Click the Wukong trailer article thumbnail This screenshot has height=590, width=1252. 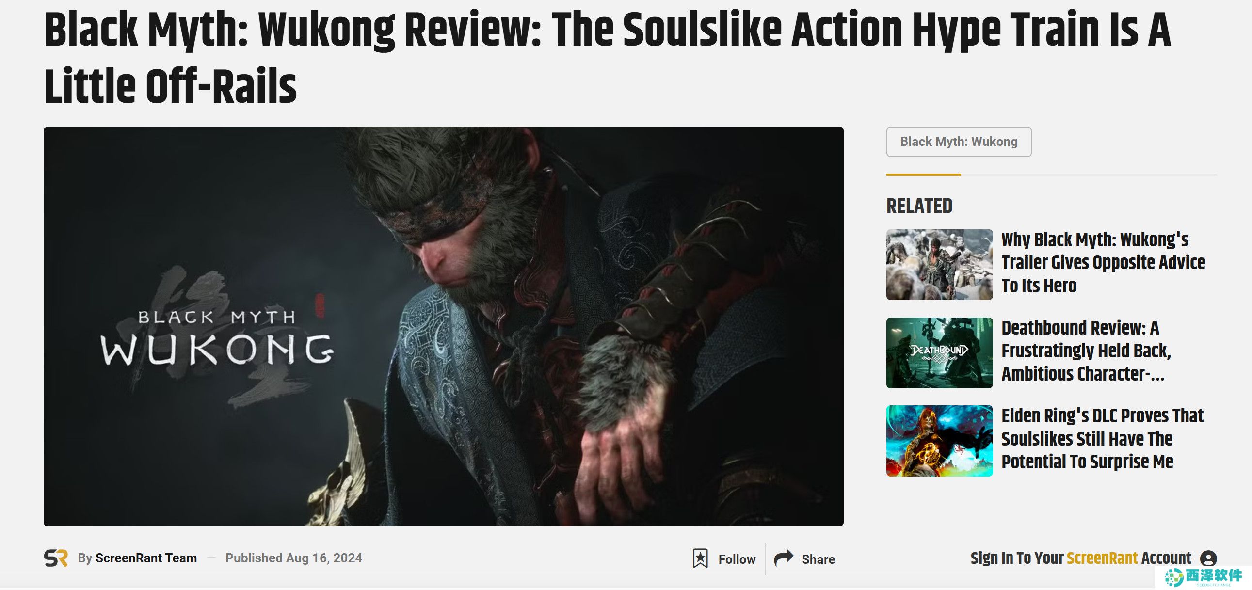[939, 264]
